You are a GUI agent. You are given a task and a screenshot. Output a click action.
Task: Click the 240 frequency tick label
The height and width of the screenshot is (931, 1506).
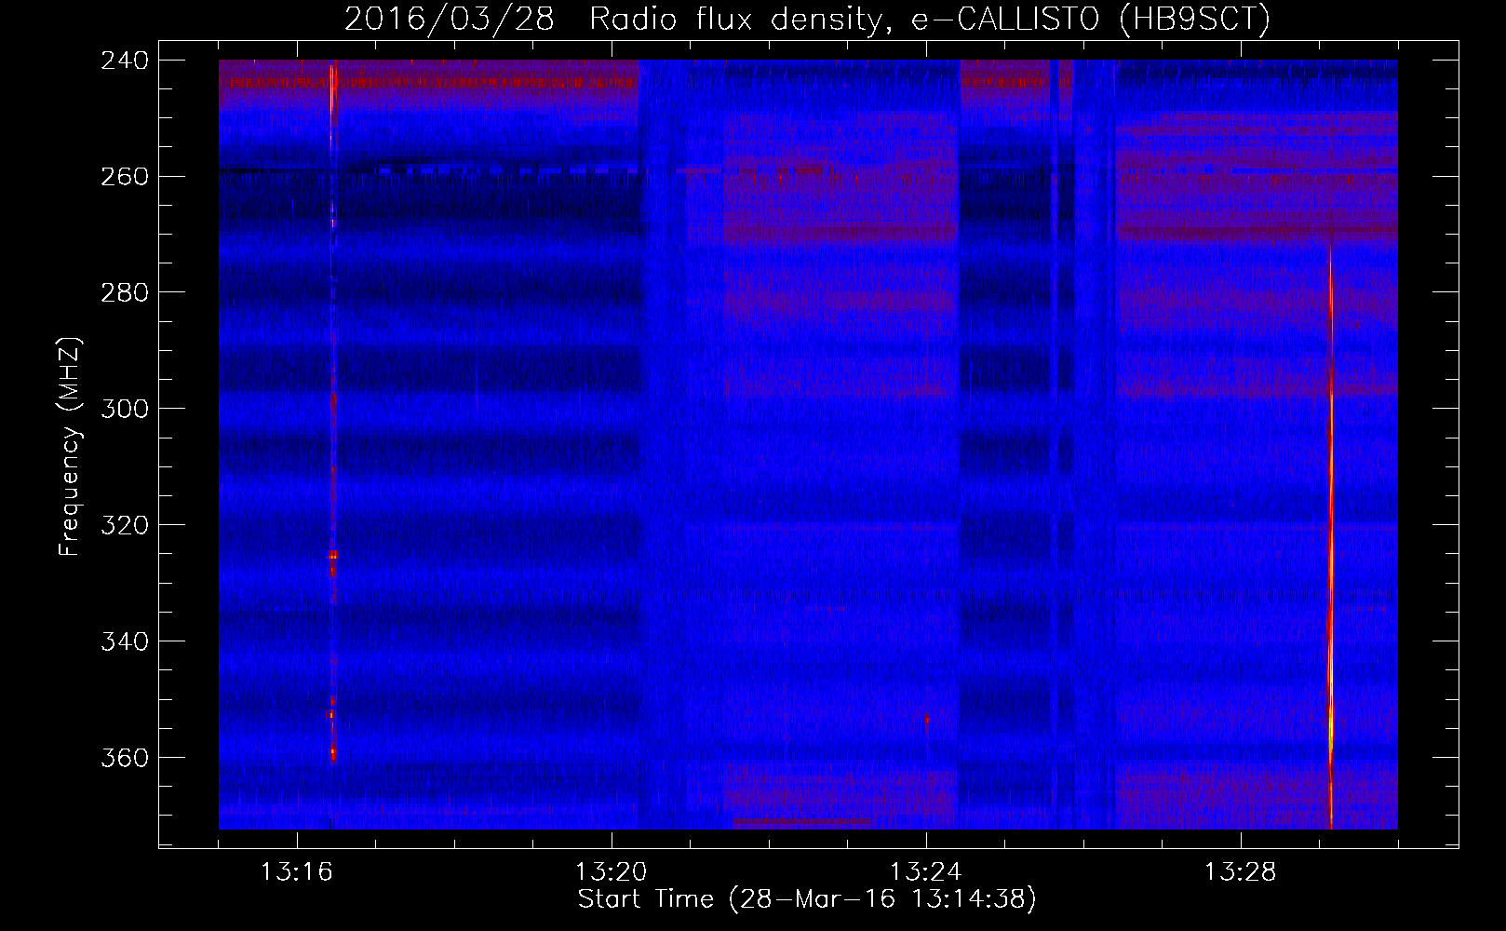(x=125, y=61)
